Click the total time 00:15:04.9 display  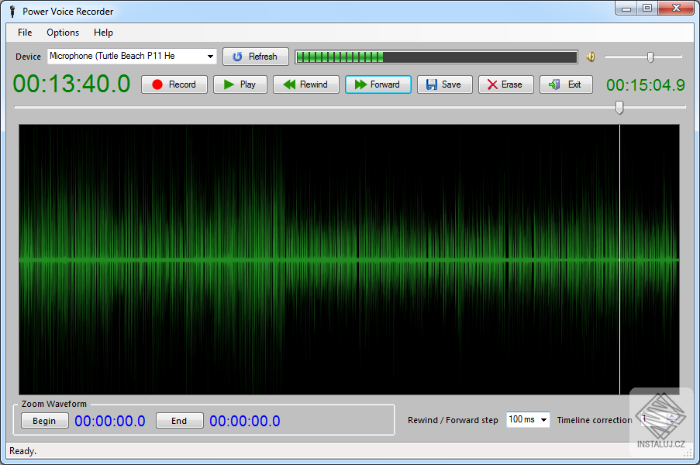[646, 84]
